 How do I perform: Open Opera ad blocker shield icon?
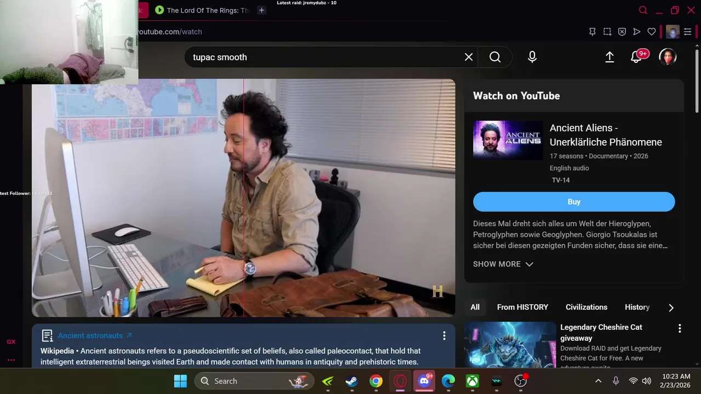(622, 32)
